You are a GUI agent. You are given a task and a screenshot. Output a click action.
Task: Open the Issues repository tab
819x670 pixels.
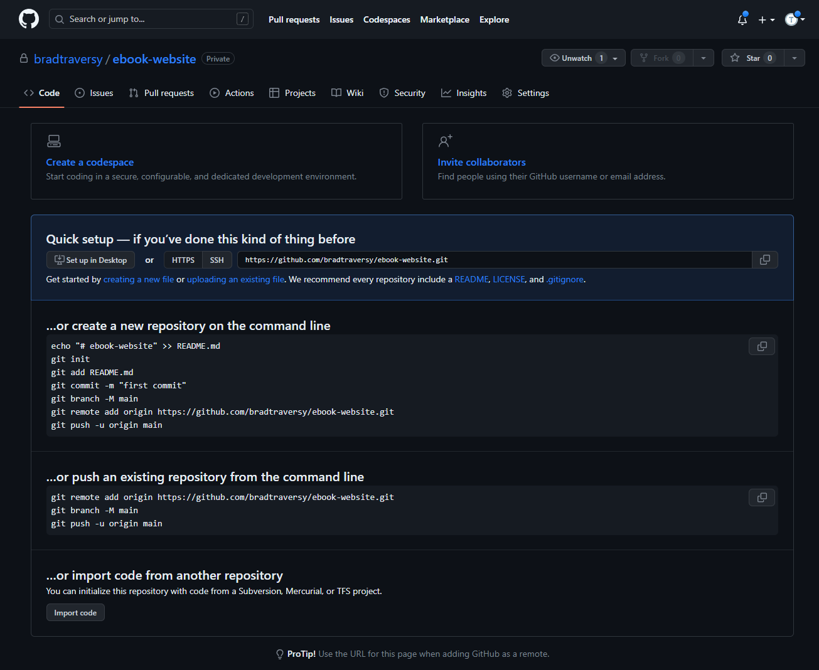pos(94,93)
